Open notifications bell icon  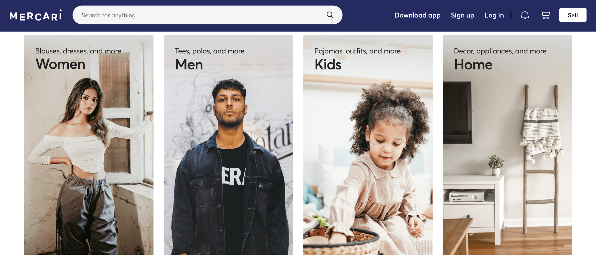coord(525,15)
